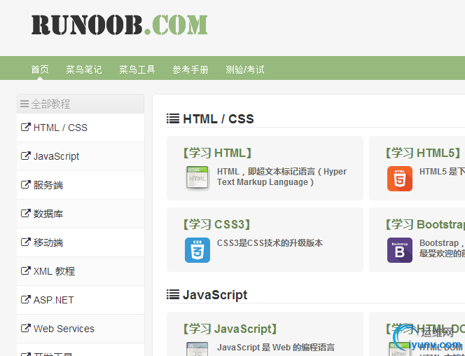This screenshot has width=465, height=356.
Task: Click the HTML / CSS section heading
Action: [218, 119]
